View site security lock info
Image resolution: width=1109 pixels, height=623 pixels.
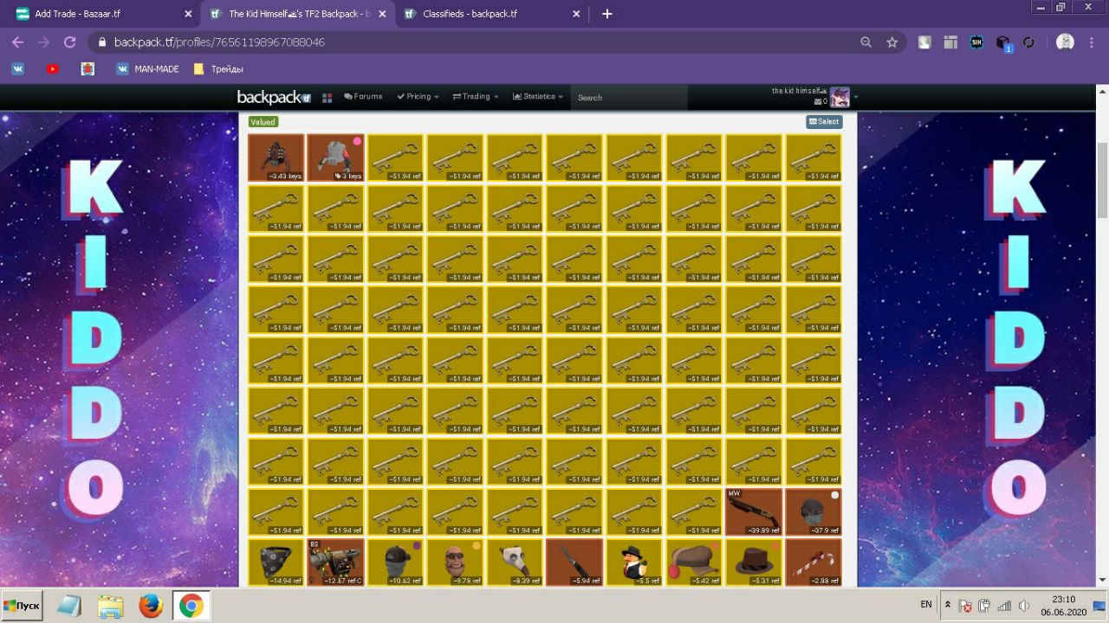click(x=102, y=42)
